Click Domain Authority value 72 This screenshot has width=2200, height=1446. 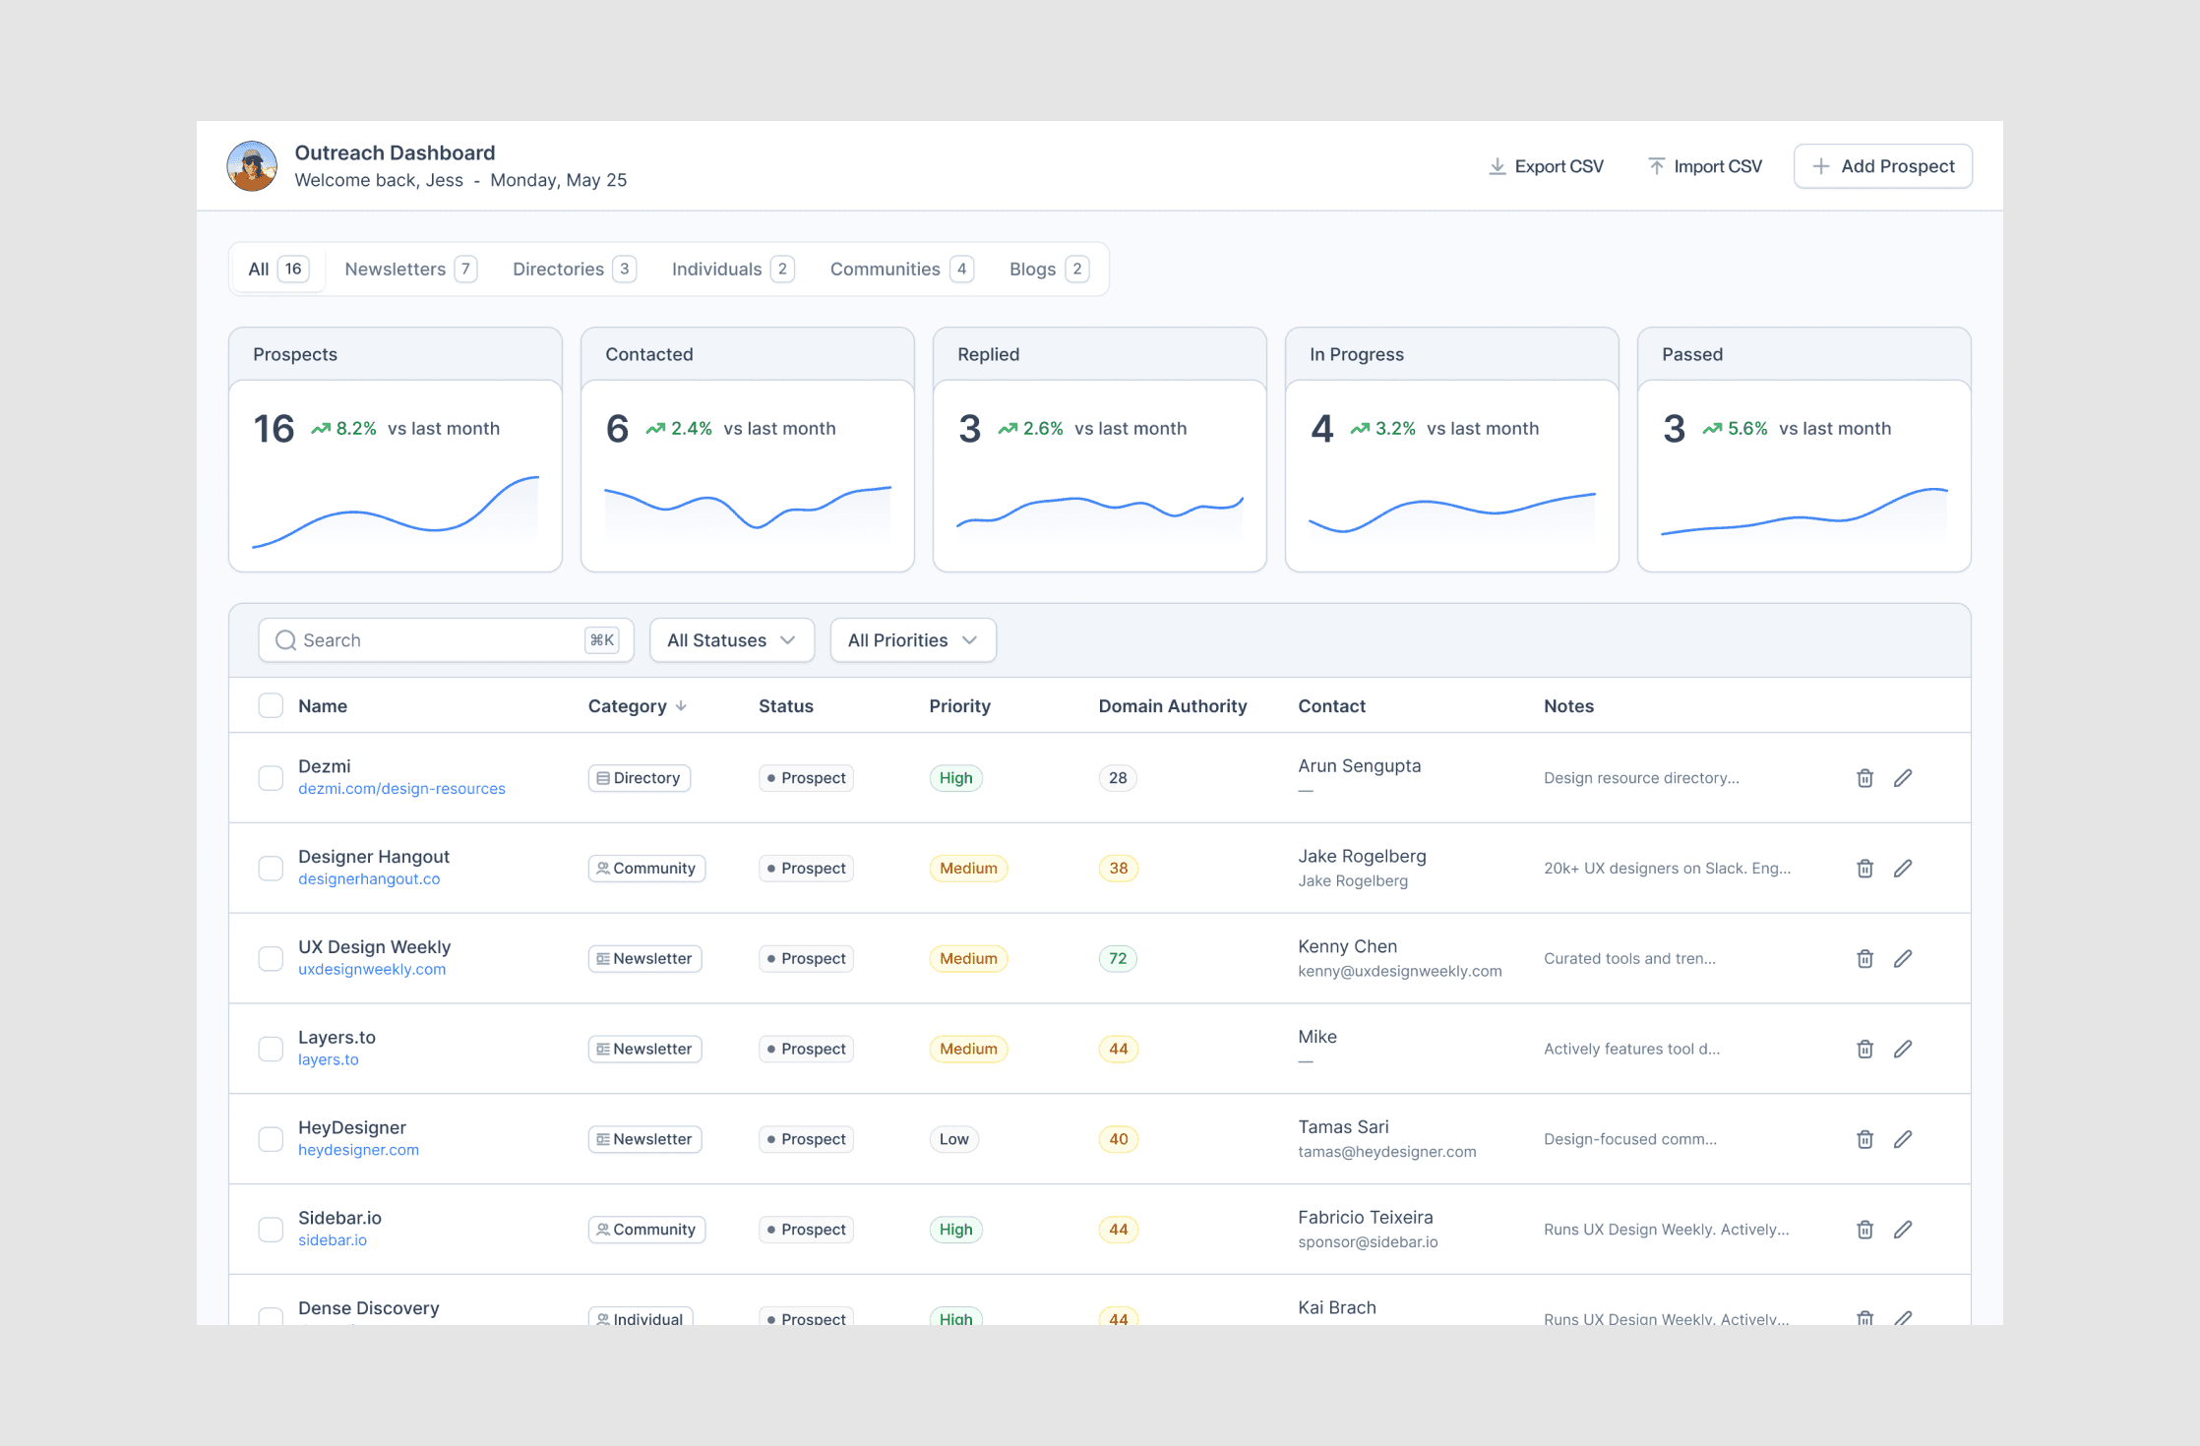tap(1118, 959)
